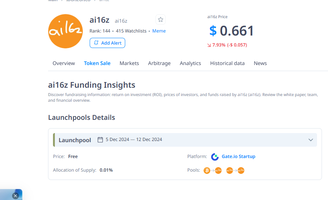Click ai16z icon right of Bitcoin pool arrow
Screen dimensions: 328x200
click(218, 171)
